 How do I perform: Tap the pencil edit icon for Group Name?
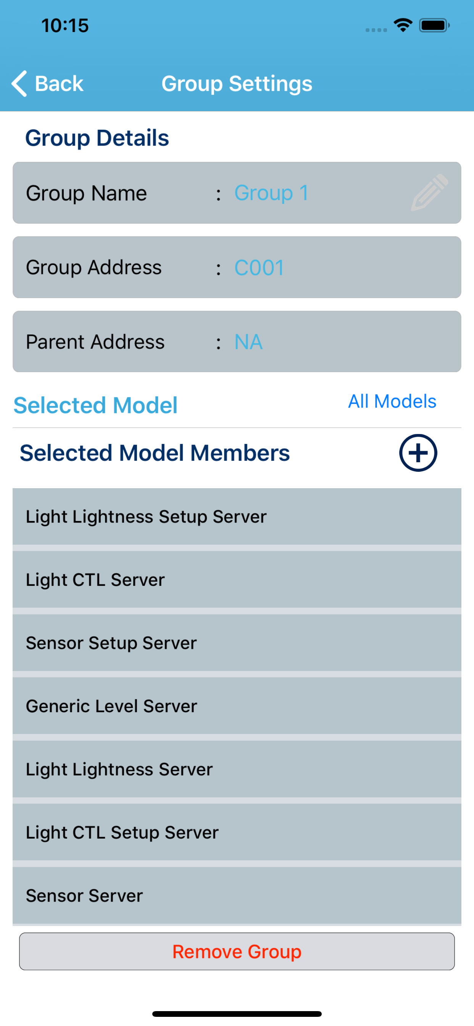[429, 192]
